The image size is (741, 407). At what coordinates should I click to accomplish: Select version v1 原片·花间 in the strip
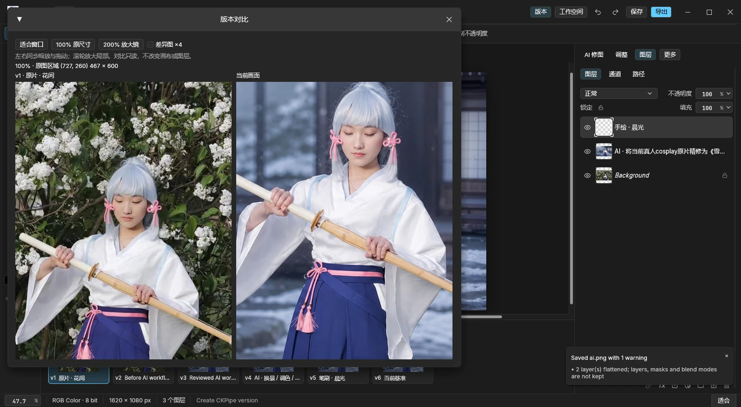pos(79,376)
